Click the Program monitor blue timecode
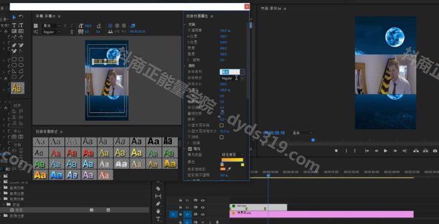This screenshot has width=439, height=224. (x=274, y=133)
